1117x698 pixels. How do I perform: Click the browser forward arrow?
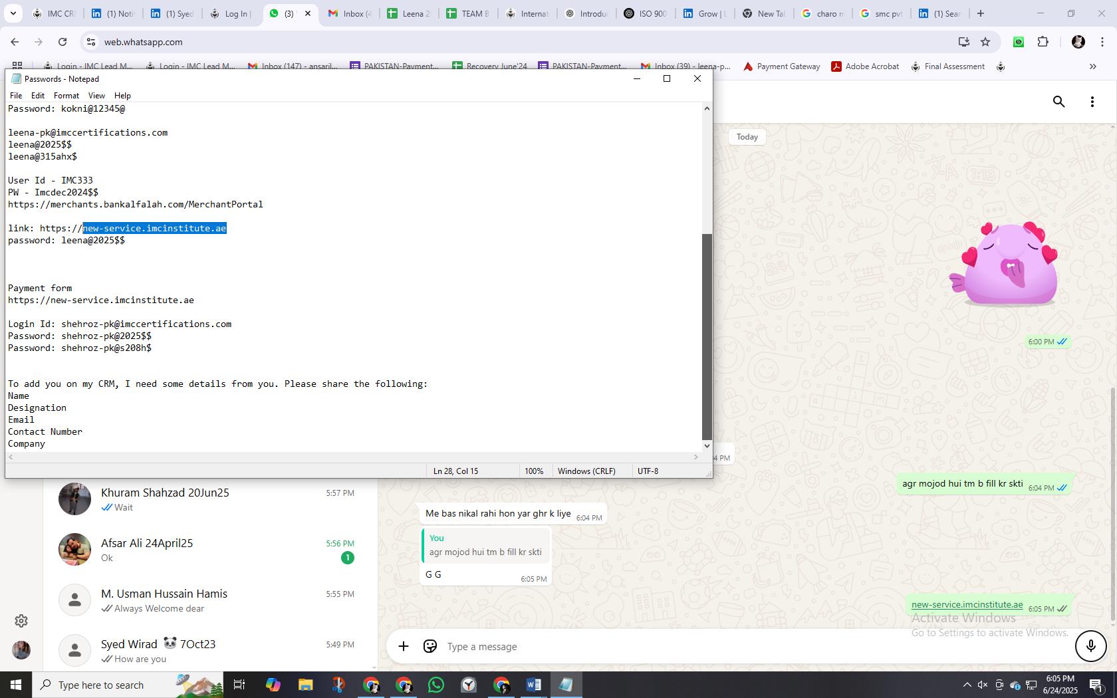click(x=39, y=42)
